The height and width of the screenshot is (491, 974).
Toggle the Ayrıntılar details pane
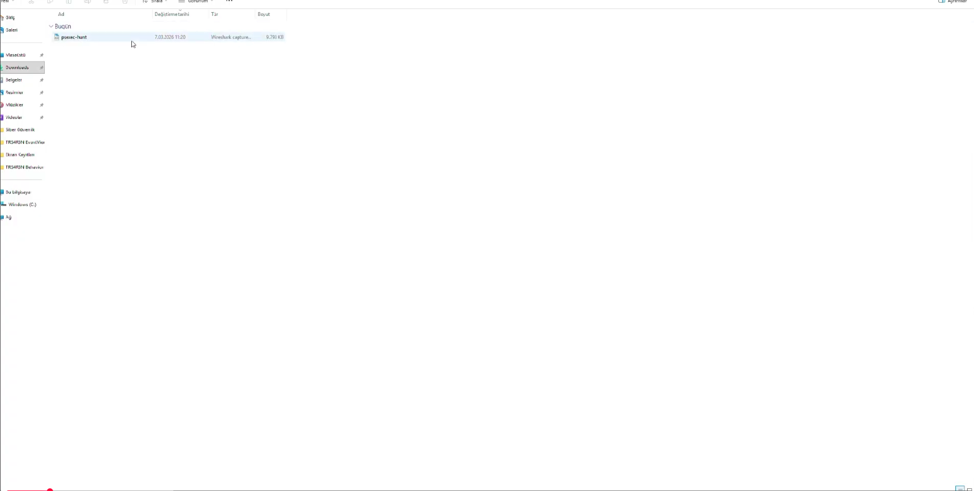click(953, 2)
